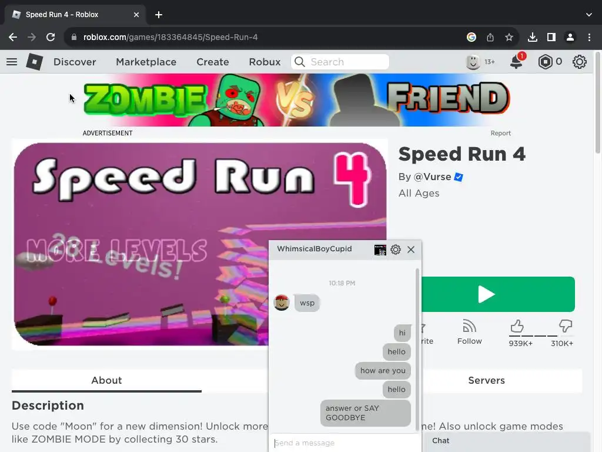Click the browser address bar URL
Viewport: 602px width, 452px height.
[x=170, y=37]
